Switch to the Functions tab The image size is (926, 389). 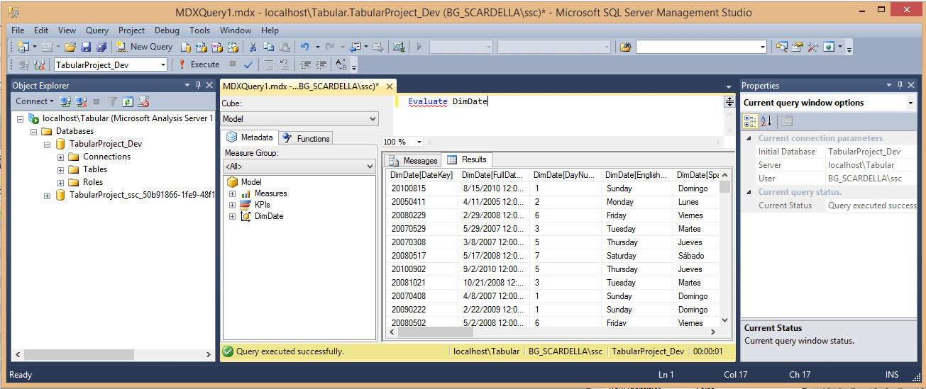(x=306, y=139)
